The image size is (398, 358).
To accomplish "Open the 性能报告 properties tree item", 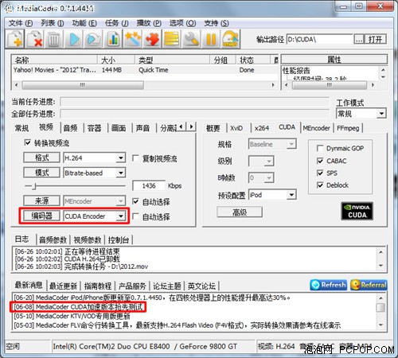I will [296, 70].
